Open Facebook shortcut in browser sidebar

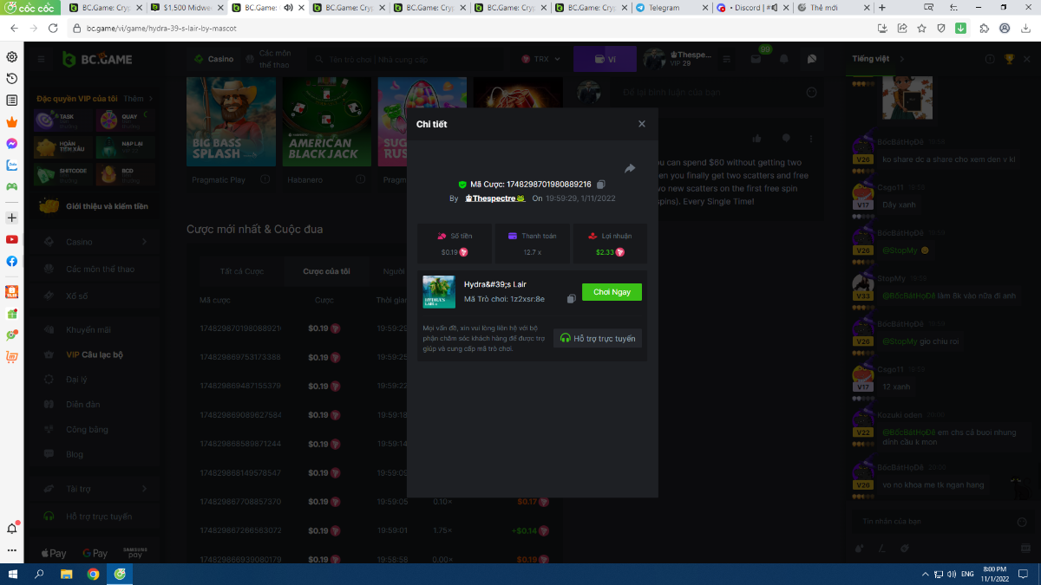(12, 261)
